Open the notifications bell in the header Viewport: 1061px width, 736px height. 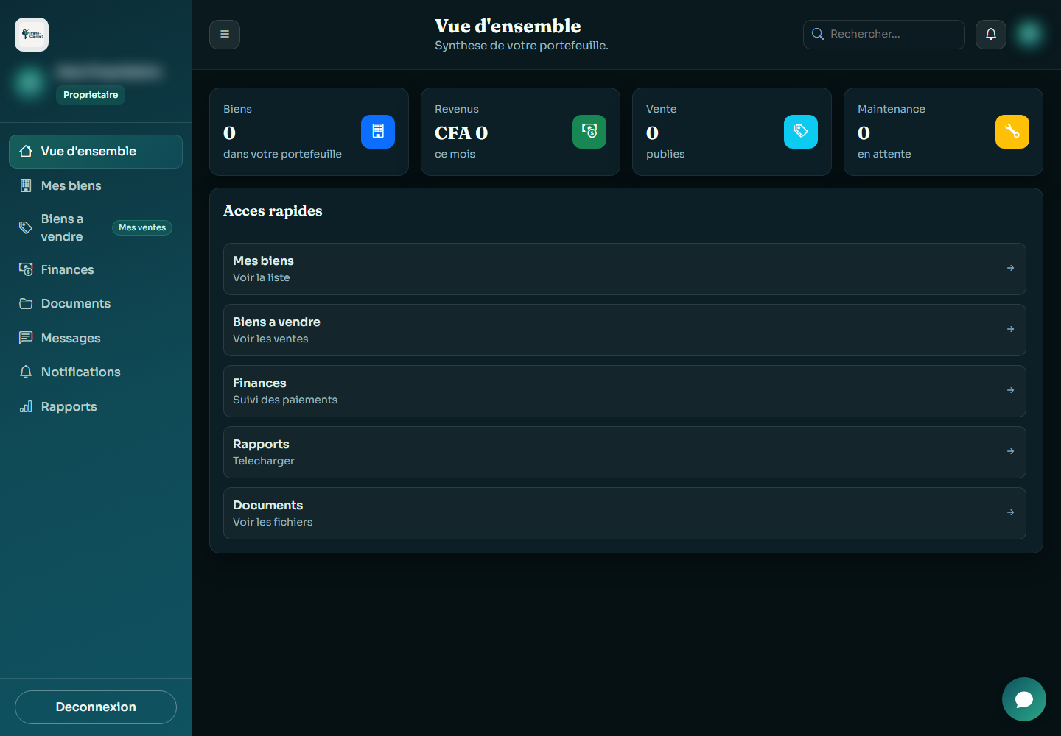click(x=991, y=35)
